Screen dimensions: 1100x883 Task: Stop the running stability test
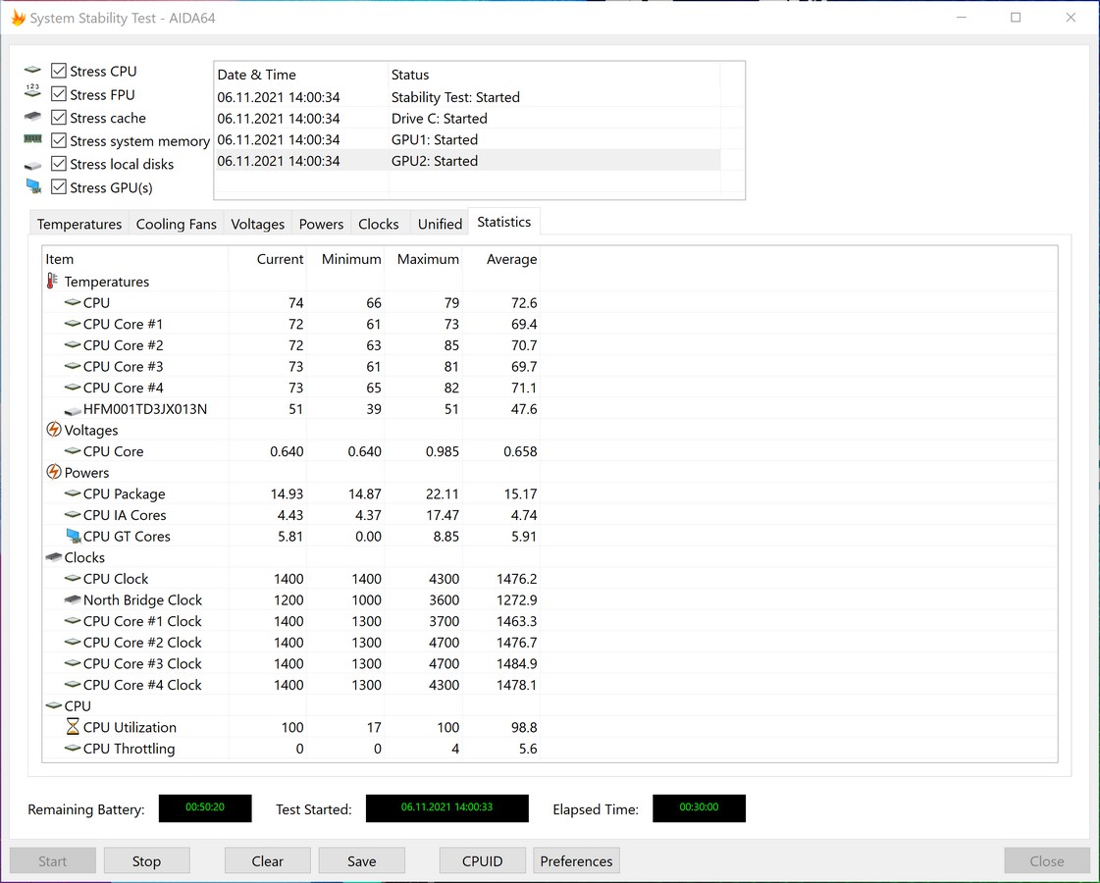[x=146, y=860]
